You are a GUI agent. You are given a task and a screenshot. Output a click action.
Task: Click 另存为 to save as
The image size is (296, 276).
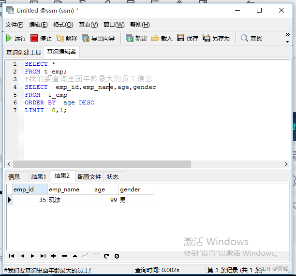point(216,38)
